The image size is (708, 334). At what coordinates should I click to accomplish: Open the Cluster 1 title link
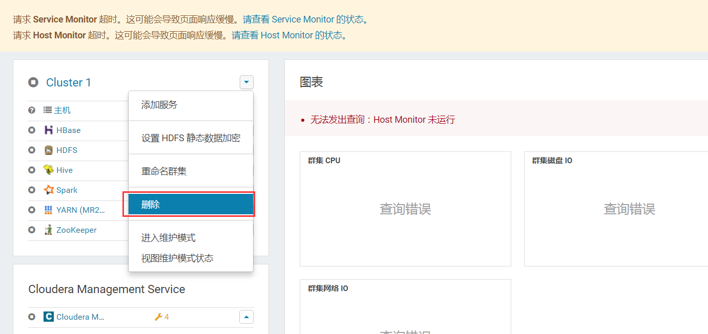tap(69, 82)
